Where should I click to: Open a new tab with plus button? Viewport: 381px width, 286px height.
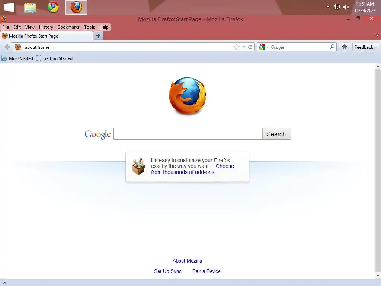[98, 36]
